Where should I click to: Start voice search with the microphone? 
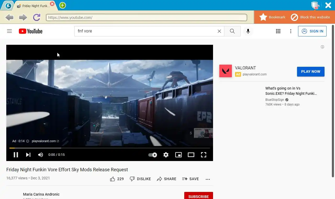(x=248, y=31)
